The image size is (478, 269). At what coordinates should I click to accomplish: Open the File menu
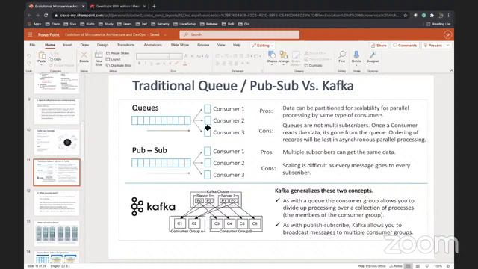[32, 45]
